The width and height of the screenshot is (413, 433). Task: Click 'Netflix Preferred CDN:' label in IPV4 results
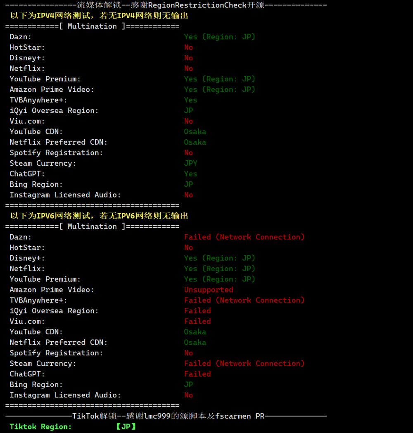tap(59, 142)
